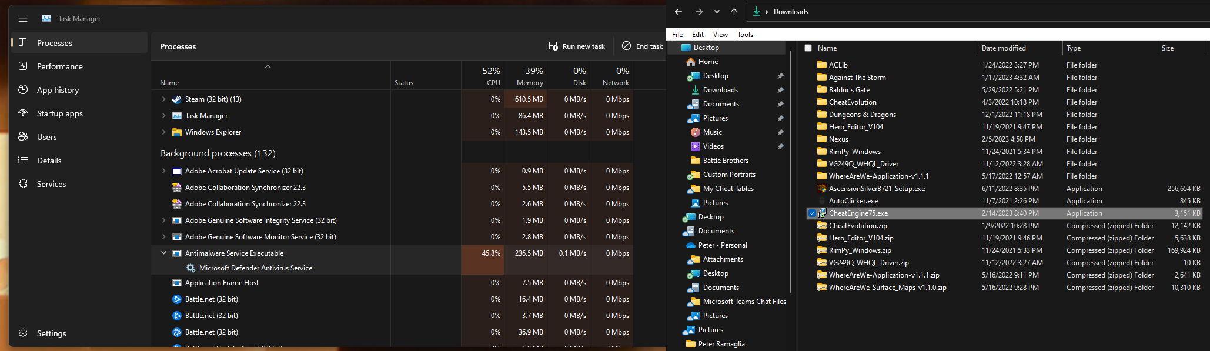Go up one folder level in explorer
1210x351 pixels.
coord(734,12)
